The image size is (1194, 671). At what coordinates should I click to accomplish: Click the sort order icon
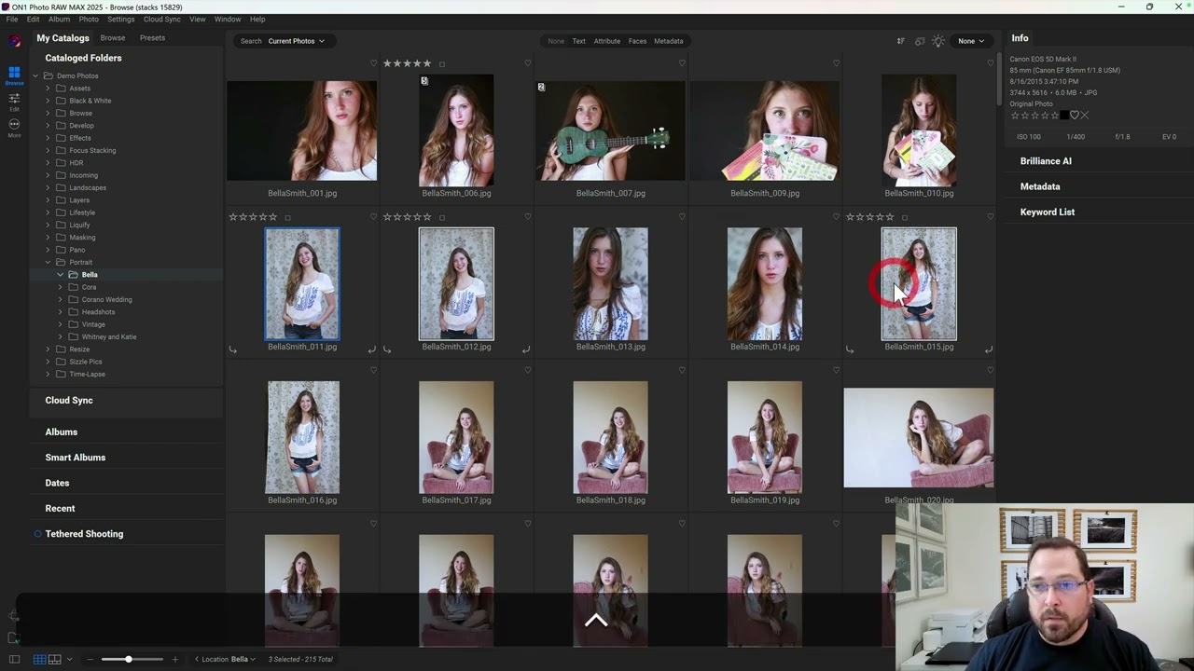[900, 41]
